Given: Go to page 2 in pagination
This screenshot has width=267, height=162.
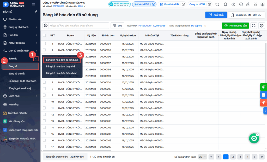Looking at the screenshot, I should click(x=233, y=157).
